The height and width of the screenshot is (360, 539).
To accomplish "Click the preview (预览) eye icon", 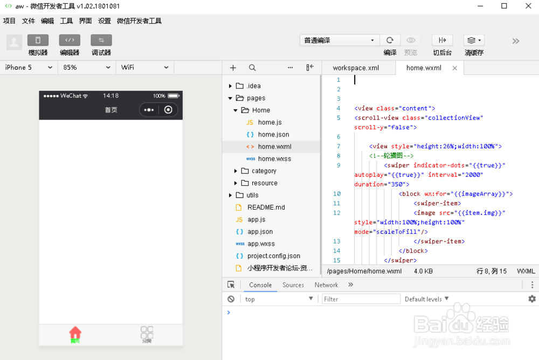I will (x=411, y=40).
